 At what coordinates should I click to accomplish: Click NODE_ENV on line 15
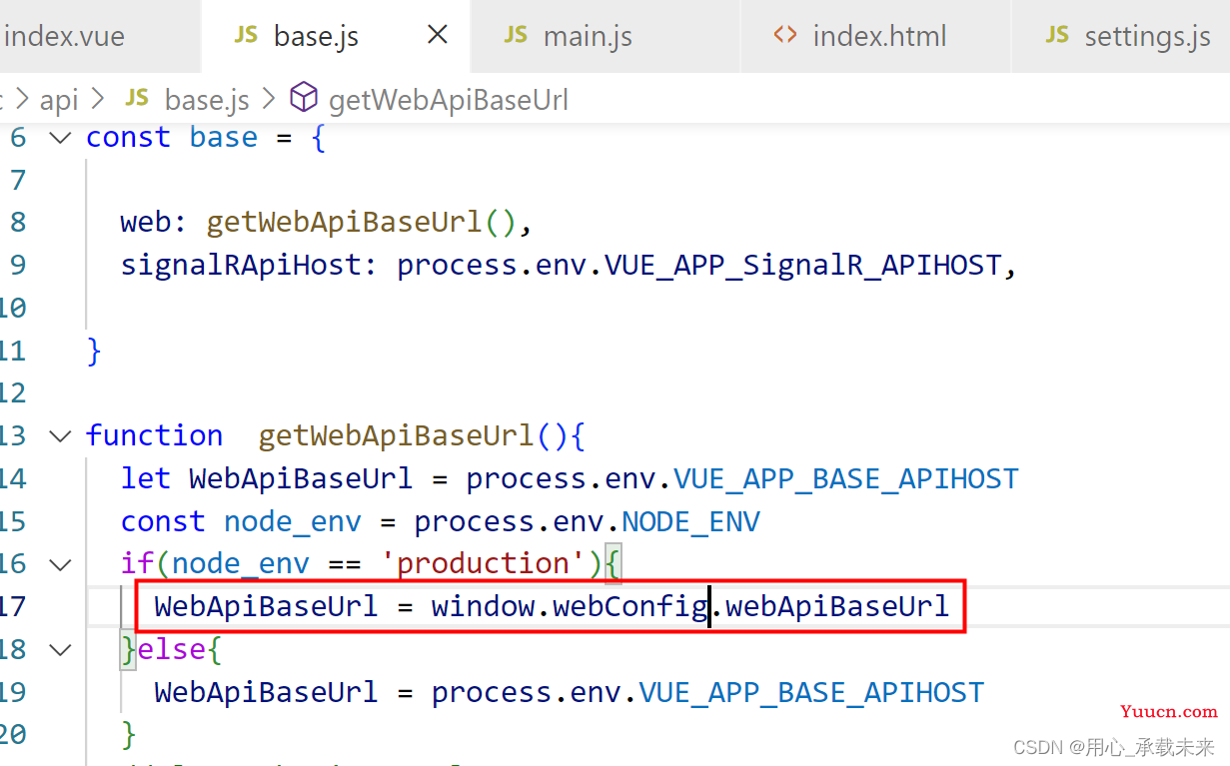click(x=690, y=521)
